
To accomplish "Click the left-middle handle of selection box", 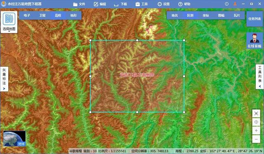I will 90,76.
